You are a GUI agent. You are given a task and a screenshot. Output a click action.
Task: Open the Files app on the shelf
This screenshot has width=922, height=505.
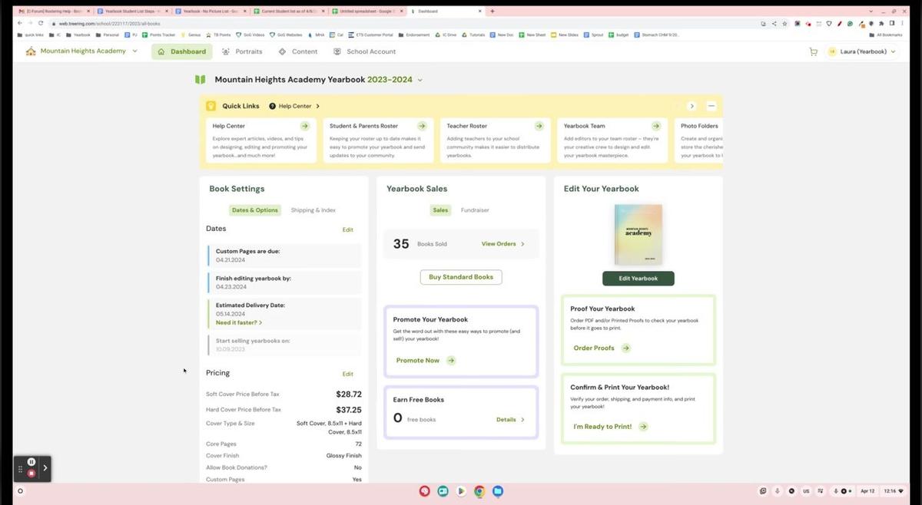[497, 490]
